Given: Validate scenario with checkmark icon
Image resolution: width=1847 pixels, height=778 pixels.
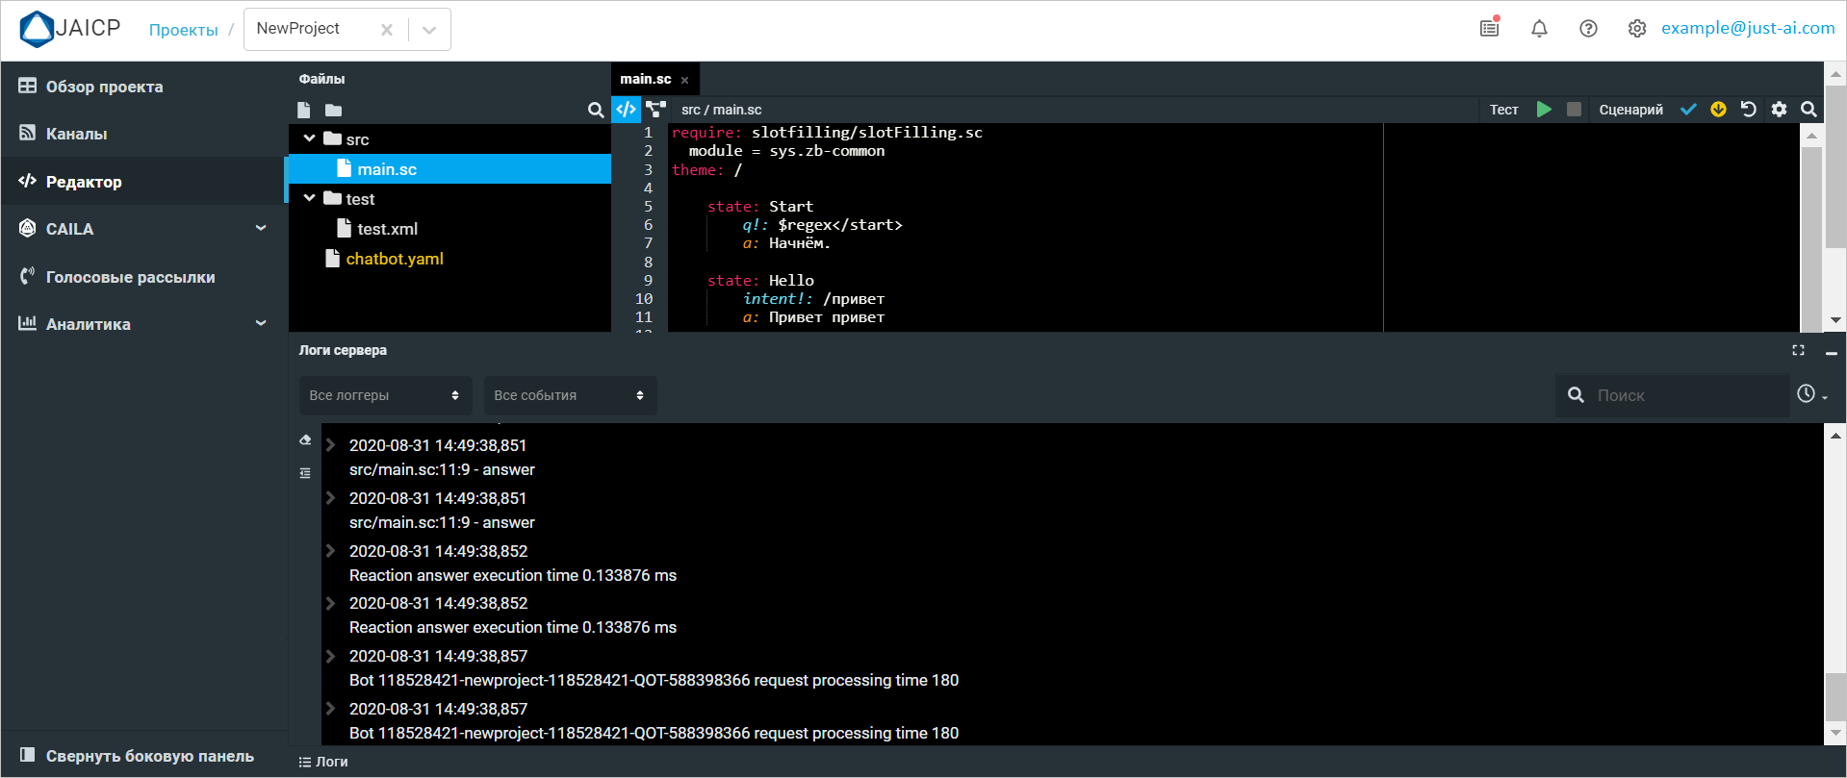Looking at the screenshot, I should click(x=1688, y=109).
